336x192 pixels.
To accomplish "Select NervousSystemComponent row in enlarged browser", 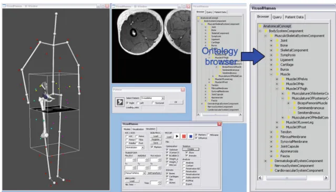I will tap(294, 166).
